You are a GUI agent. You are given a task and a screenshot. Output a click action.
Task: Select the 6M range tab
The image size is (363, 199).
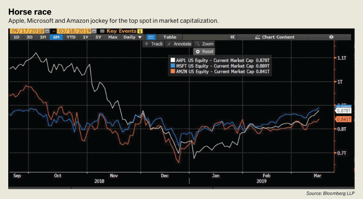(56, 37)
